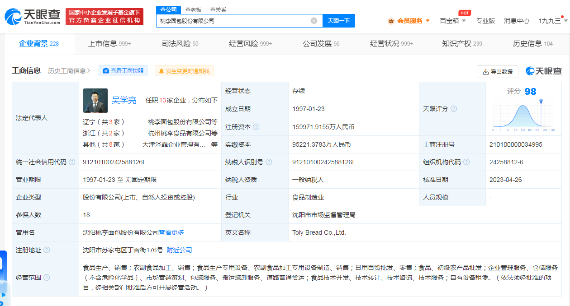Select the 统一社会信用代码 value 91210100242588126L

click(114, 162)
